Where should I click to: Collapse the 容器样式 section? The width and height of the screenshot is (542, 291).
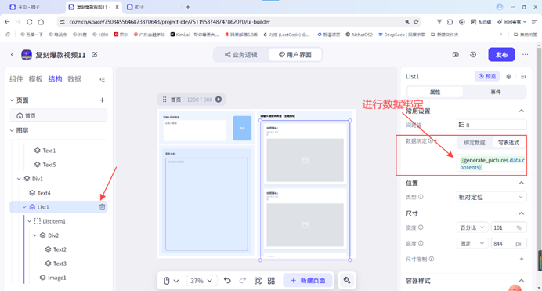[x=522, y=280]
